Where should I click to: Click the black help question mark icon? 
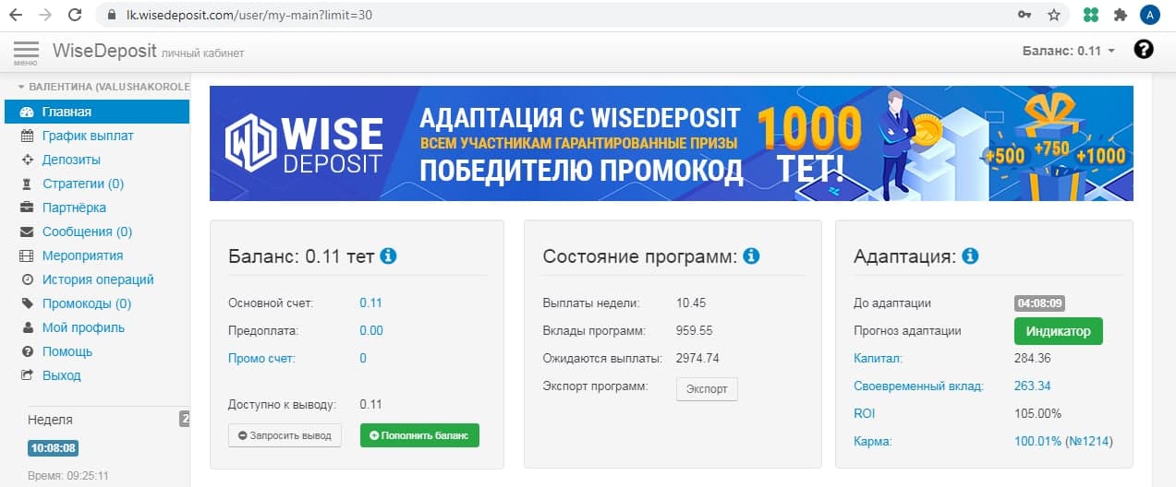pyautogui.click(x=1144, y=50)
